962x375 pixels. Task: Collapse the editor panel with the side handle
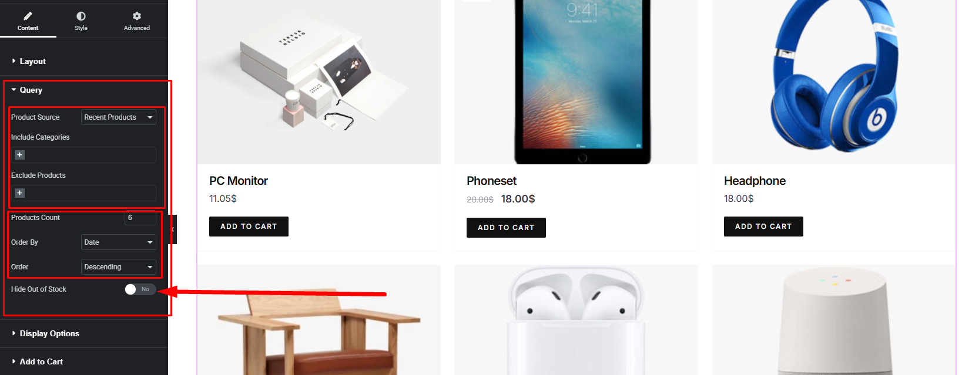[173, 229]
